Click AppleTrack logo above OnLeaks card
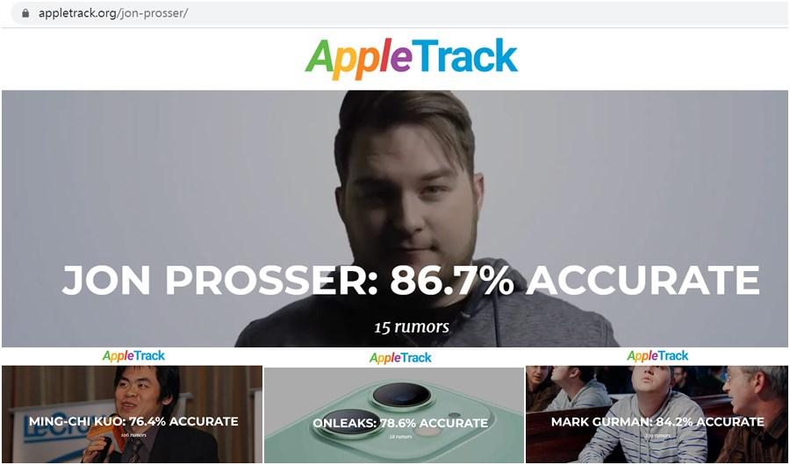This screenshot has height=465, width=790. pos(400,358)
